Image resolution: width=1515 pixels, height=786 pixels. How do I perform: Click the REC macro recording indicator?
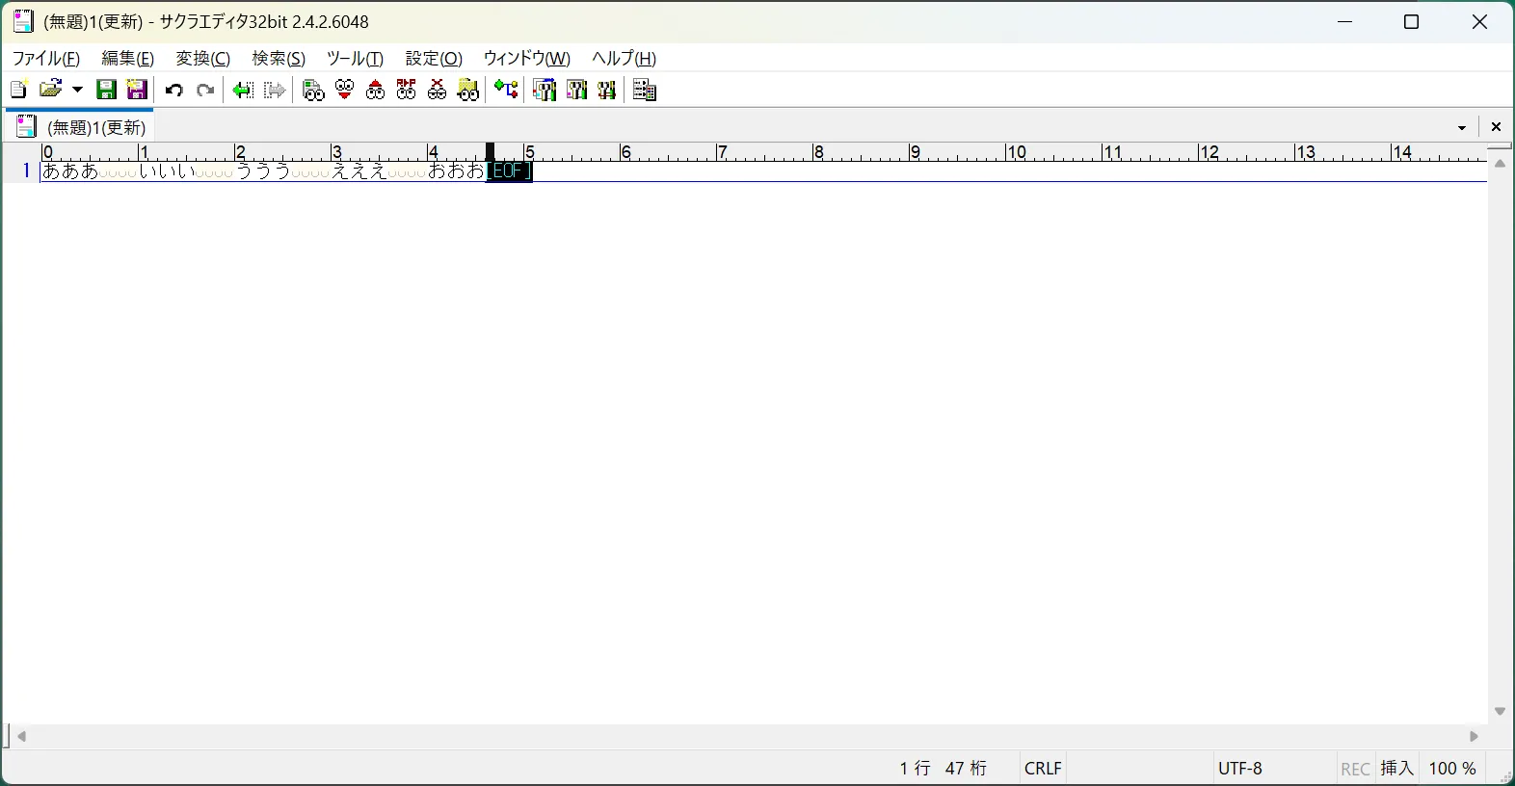[x=1355, y=769]
